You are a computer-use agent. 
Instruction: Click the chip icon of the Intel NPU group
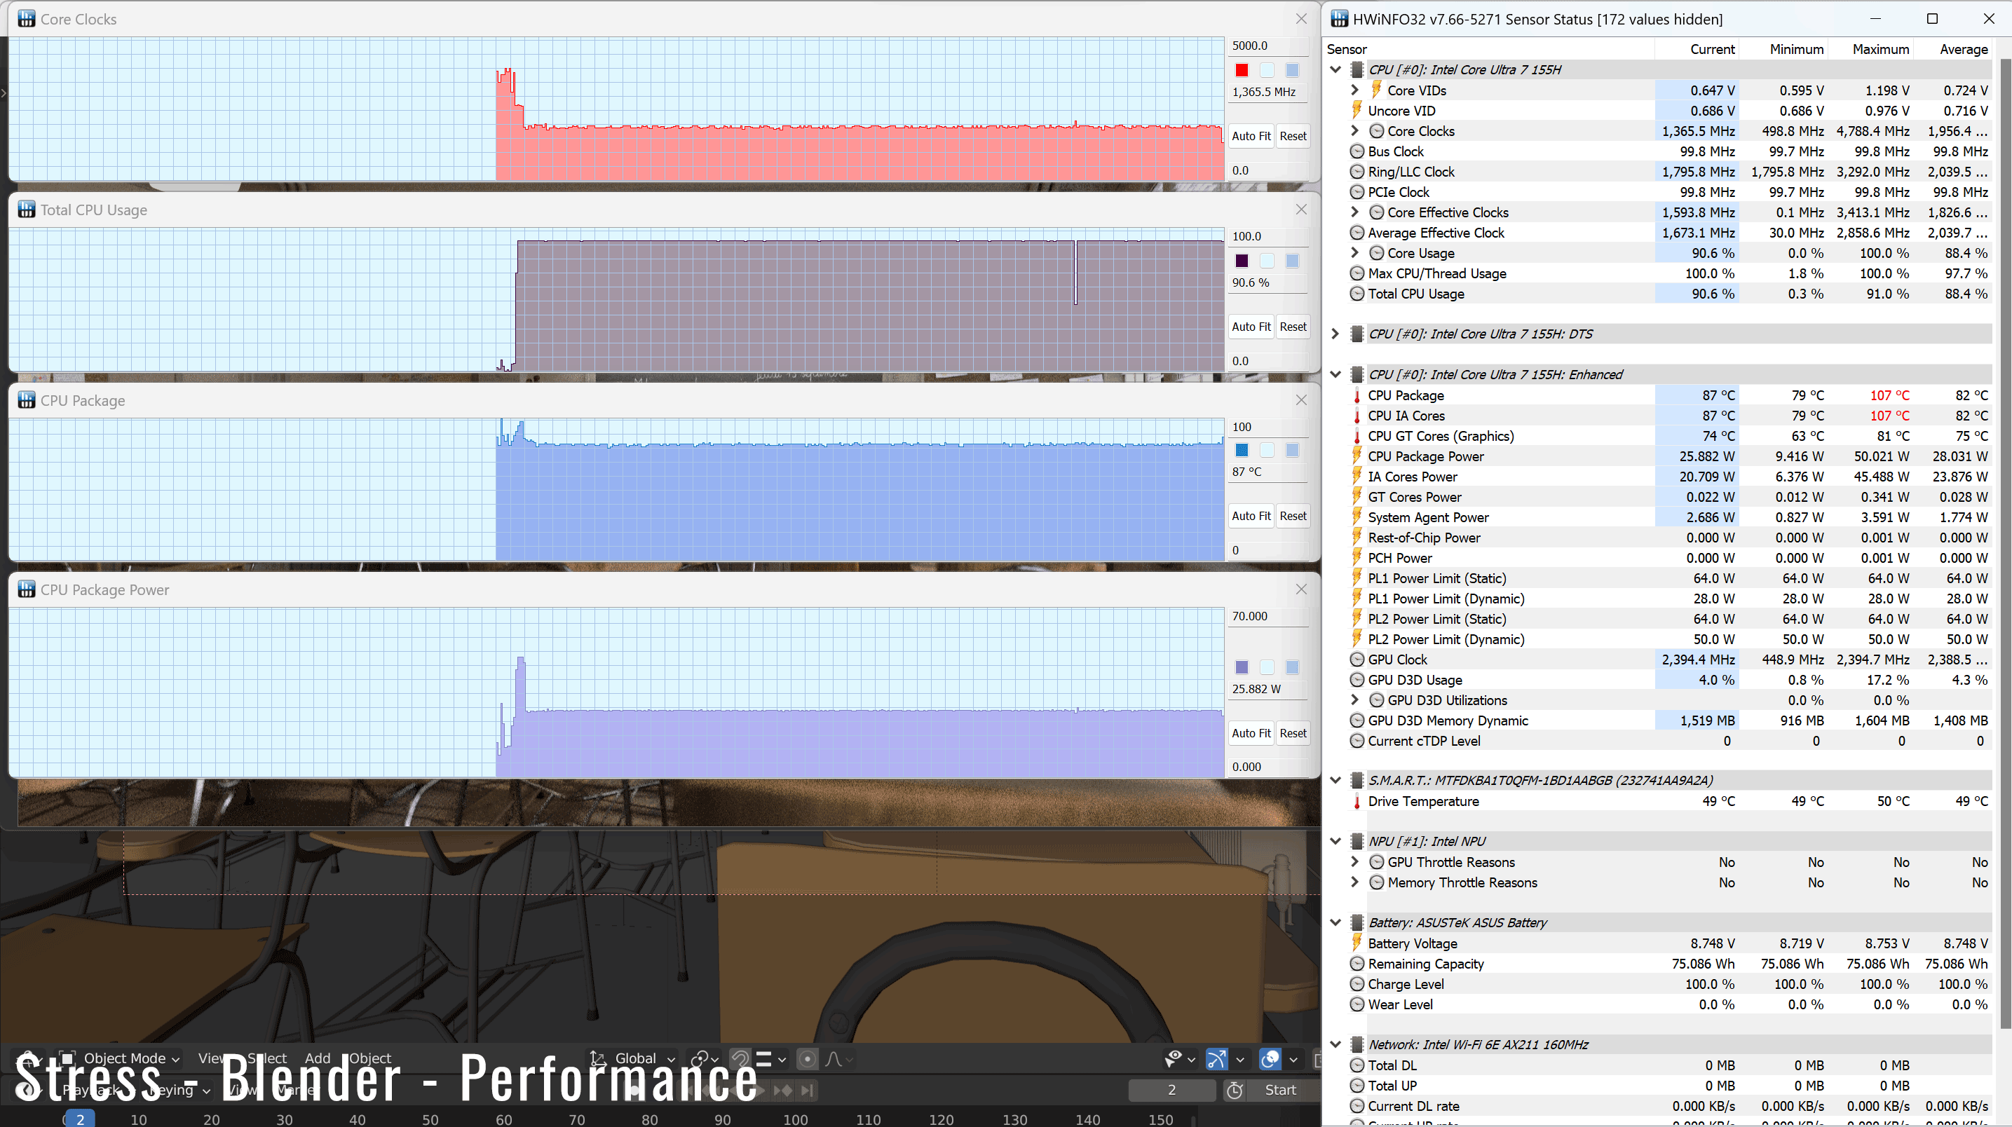(1357, 841)
